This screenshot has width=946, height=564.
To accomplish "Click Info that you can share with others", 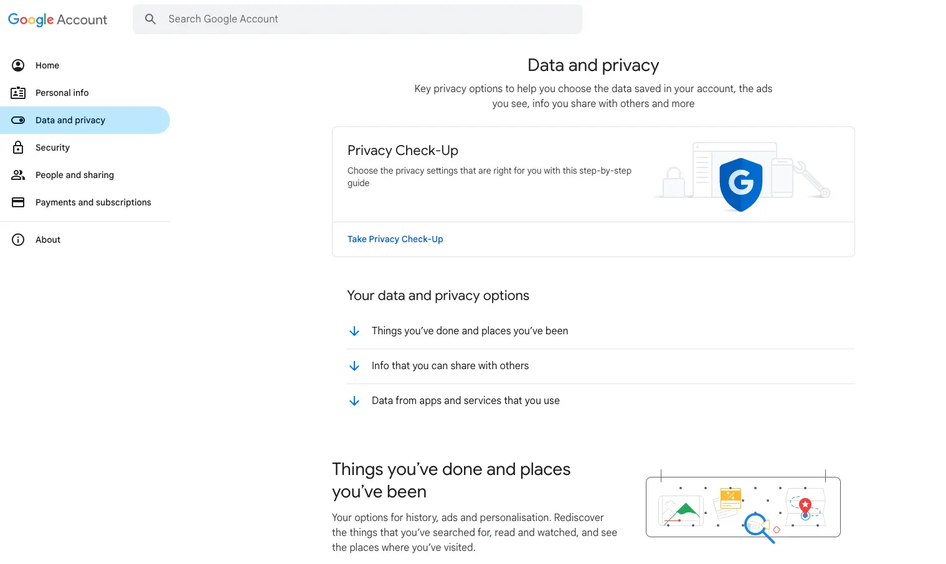I will coord(450,366).
